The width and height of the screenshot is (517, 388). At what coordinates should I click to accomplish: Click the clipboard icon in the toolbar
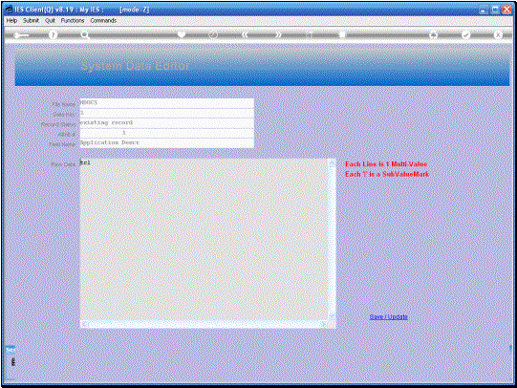tap(342, 34)
